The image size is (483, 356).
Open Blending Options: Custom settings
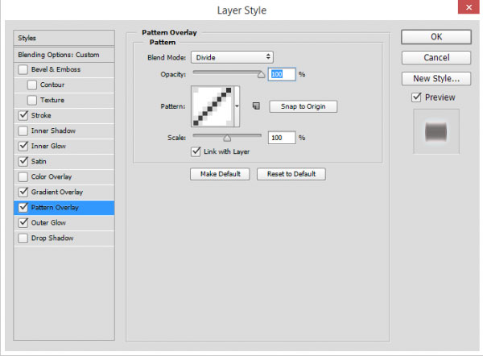(x=64, y=55)
